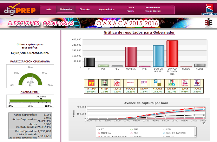This screenshot has height=142, width=217.
Task: Click the 'AVANCE PREP' heading
Action: point(30,92)
